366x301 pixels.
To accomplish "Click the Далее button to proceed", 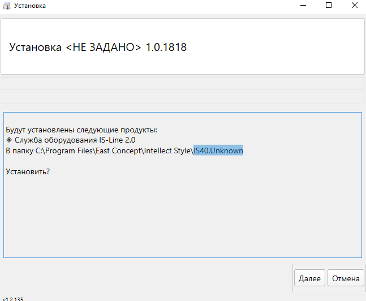I will pos(309,278).
